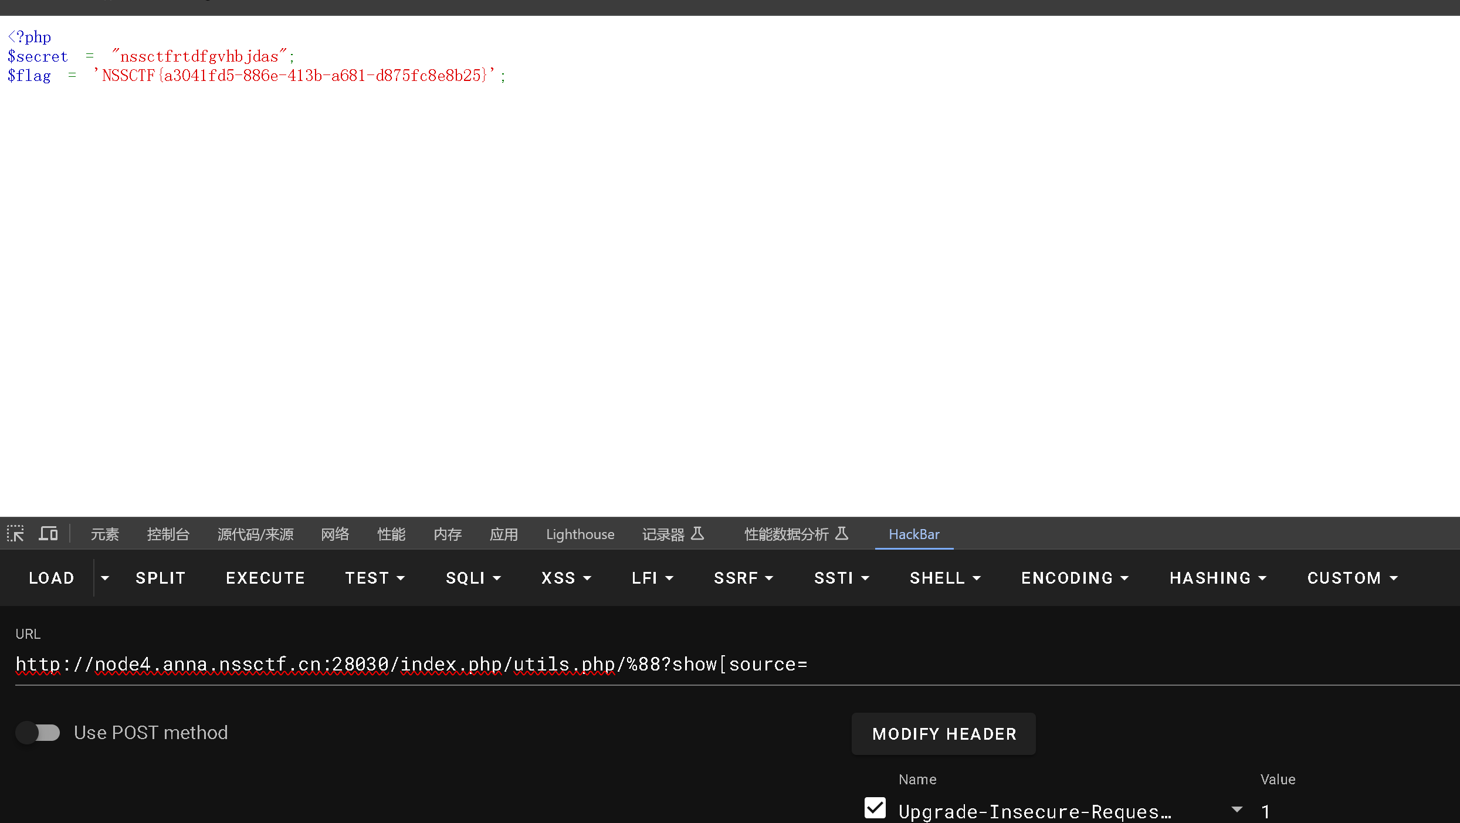
Task: Toggle the Use POST method switch
Action: pyautogui.click(x=38, y=733)
